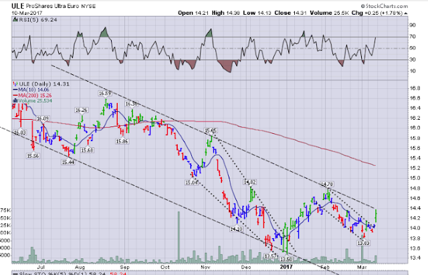Image resolution: width=428 pixels, height=275 pixels.
Task: Click the 15.56 low price label
Action: point(33,156)
